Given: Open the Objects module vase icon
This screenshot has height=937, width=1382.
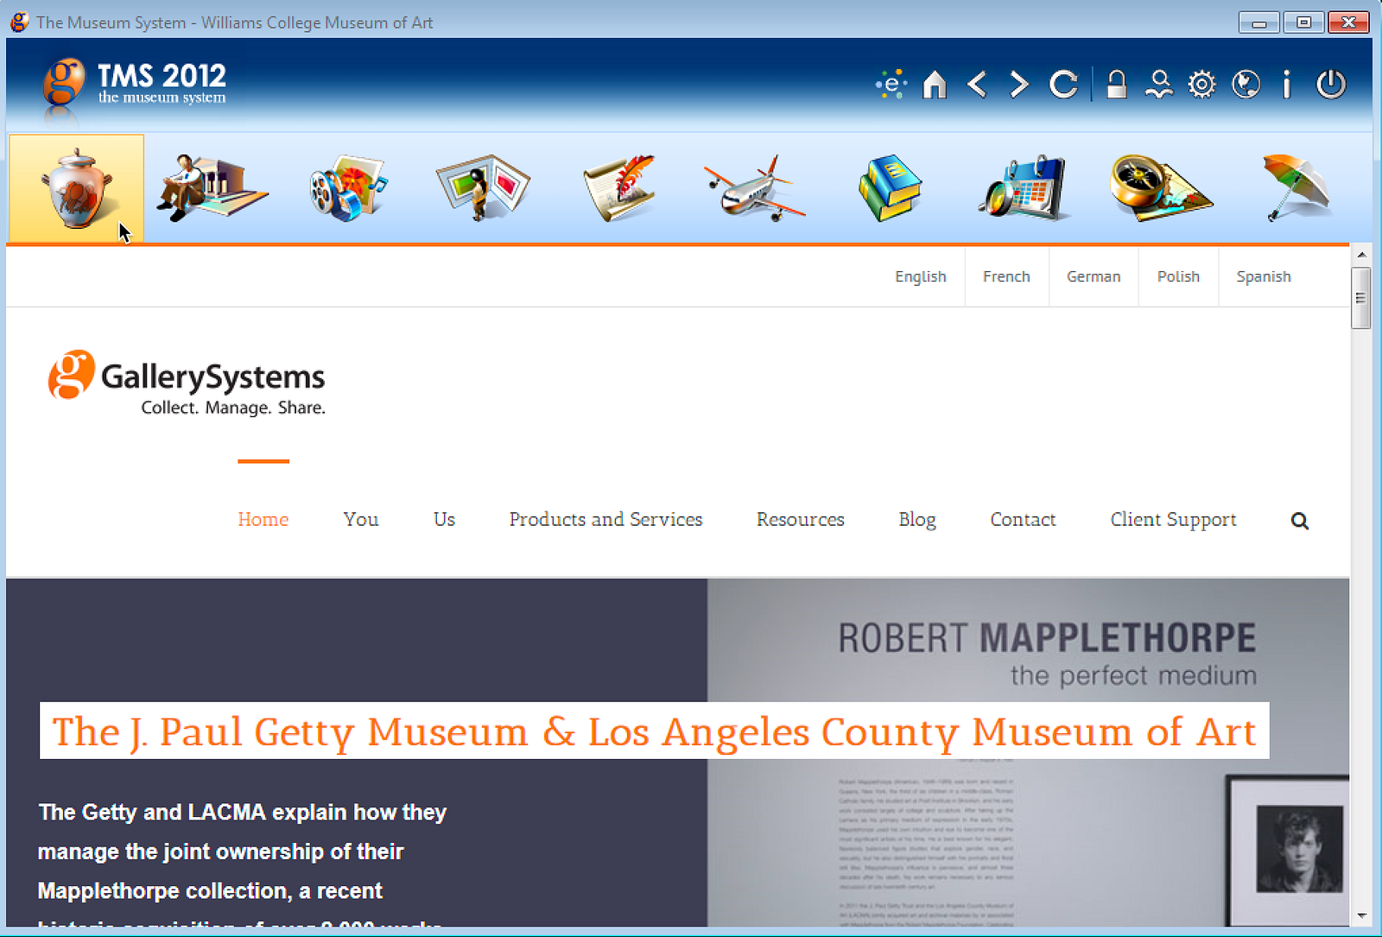Looking at the screenshot, I should (76, 188).
